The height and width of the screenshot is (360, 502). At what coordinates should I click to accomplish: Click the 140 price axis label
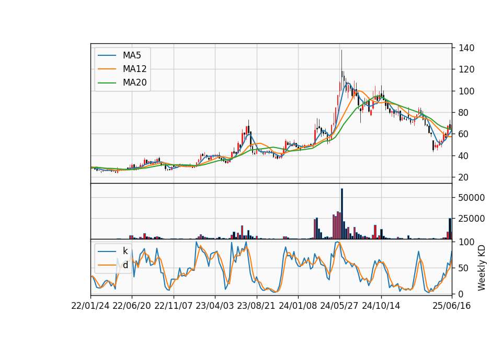(x=466, y=48)
